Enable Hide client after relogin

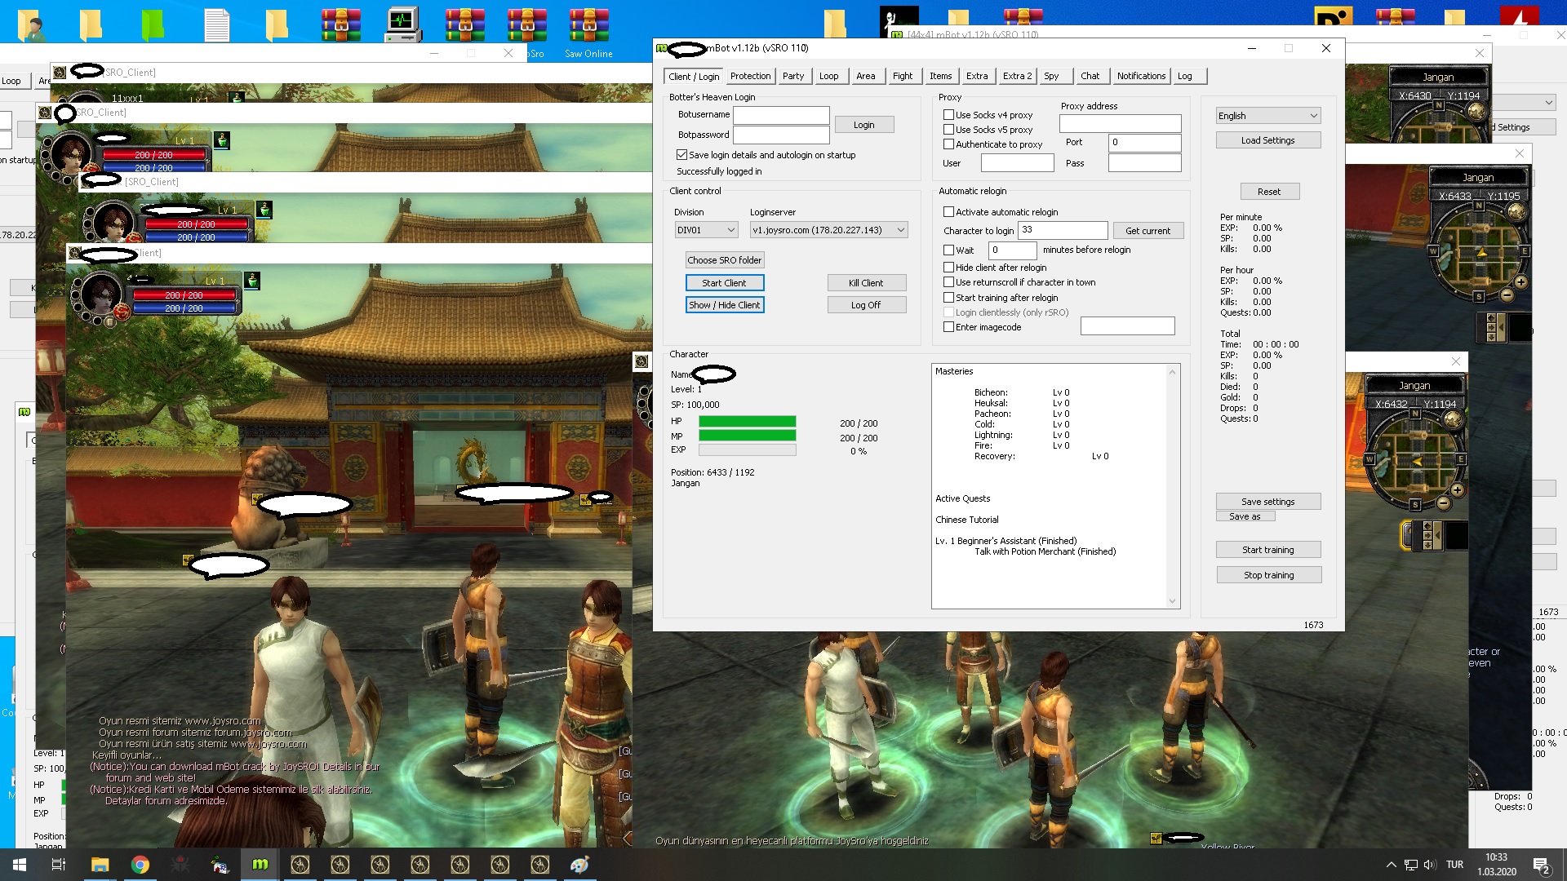click(948, 268)
